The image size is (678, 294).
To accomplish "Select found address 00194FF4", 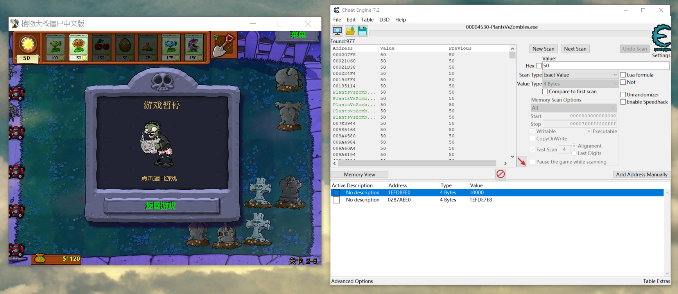I will pos(344,80).
